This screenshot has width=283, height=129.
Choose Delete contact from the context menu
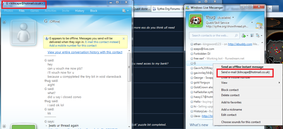coord(230,95)
